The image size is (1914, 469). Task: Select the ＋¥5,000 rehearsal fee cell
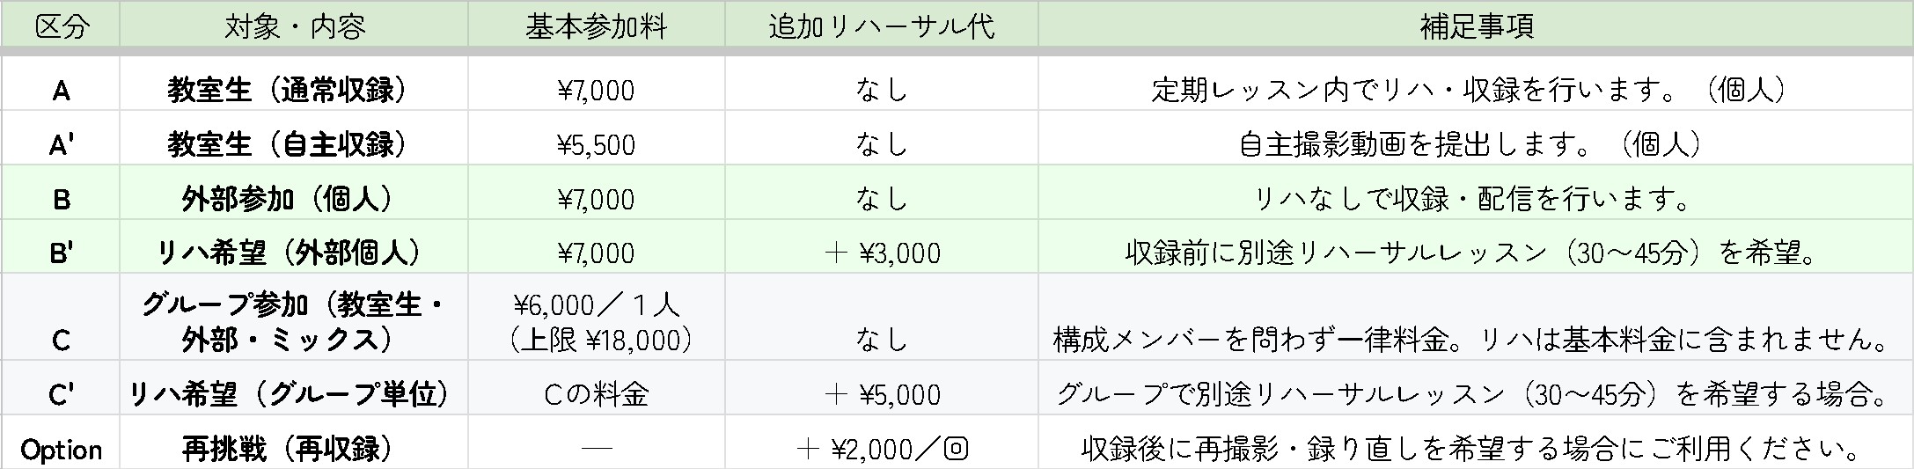click(881, 394)
